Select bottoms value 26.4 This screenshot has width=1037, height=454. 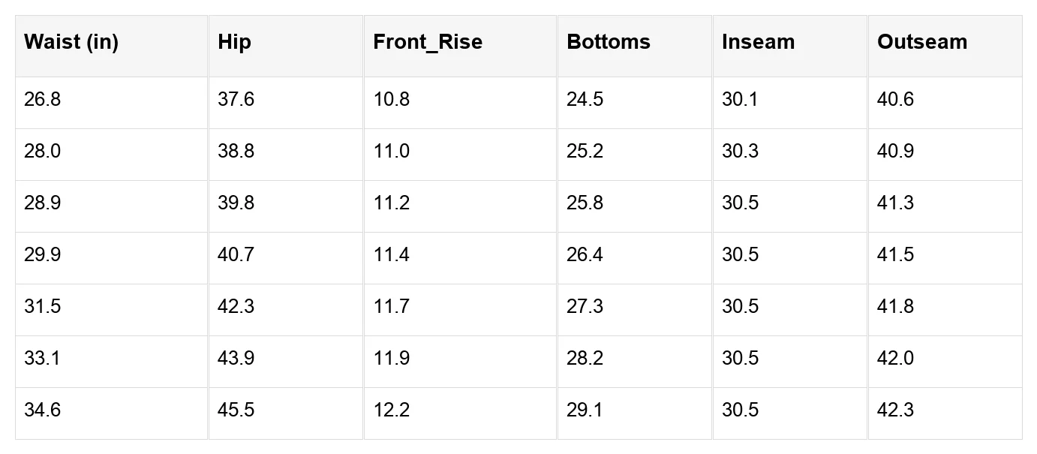(585, 255)
